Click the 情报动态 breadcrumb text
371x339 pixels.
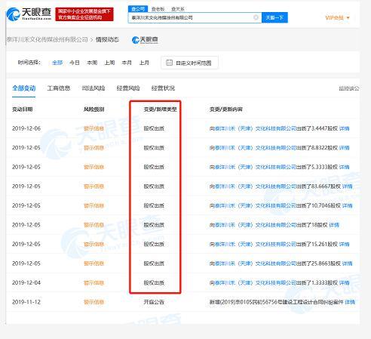pyautogui.click(x=107, y=39)
